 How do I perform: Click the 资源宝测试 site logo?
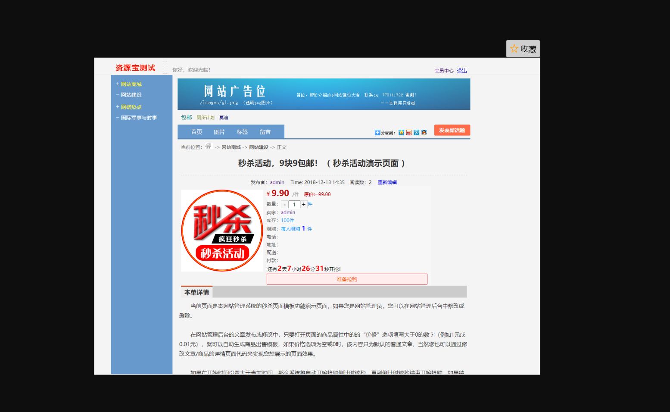coord(135,68)
